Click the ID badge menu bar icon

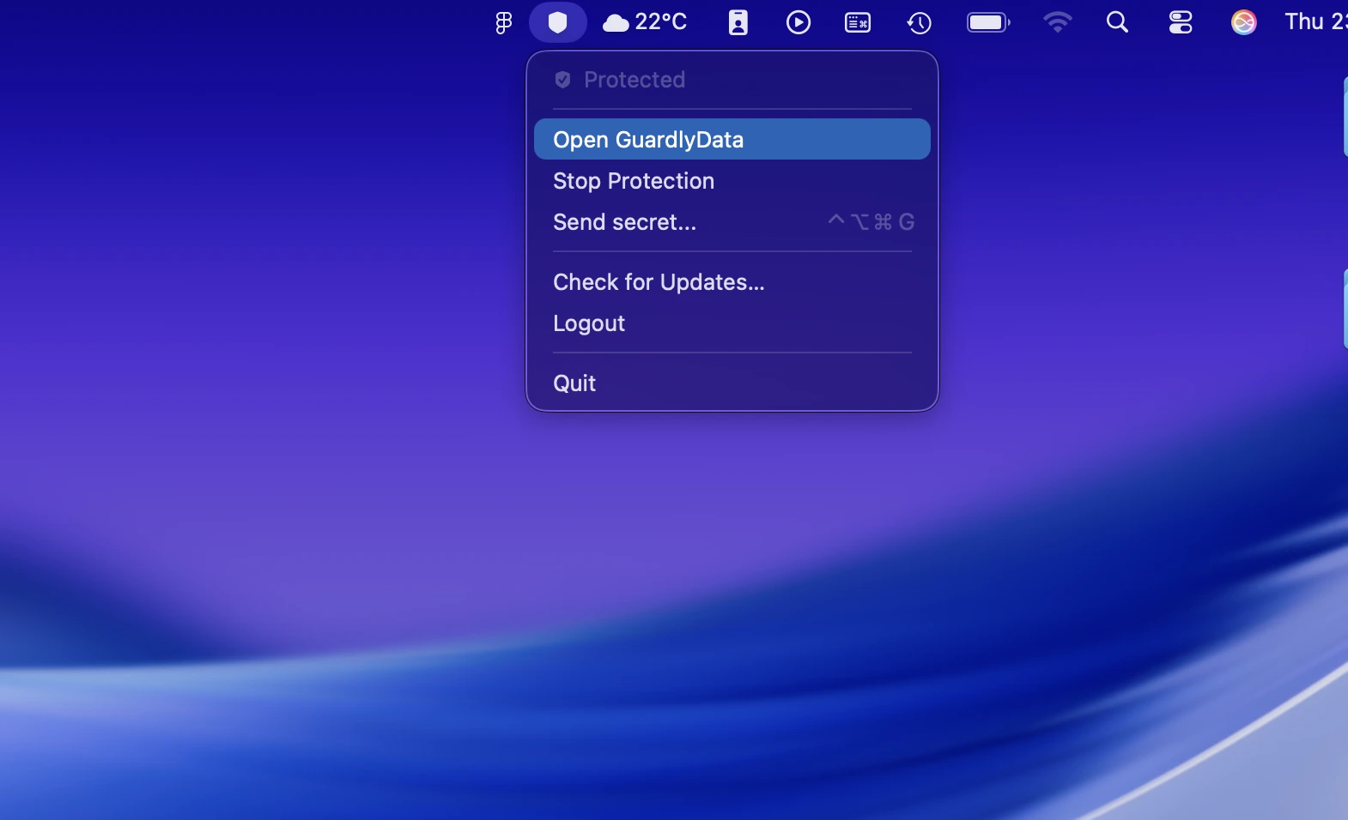pos(738,22)
